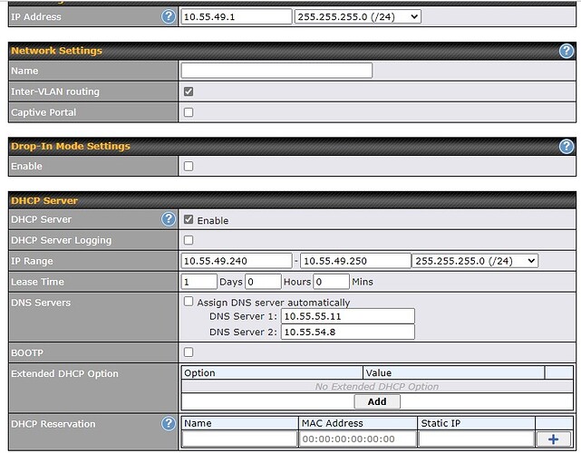Click the network Name text field
The height and width of the screenshot is (453, 581).
[276, 71]
